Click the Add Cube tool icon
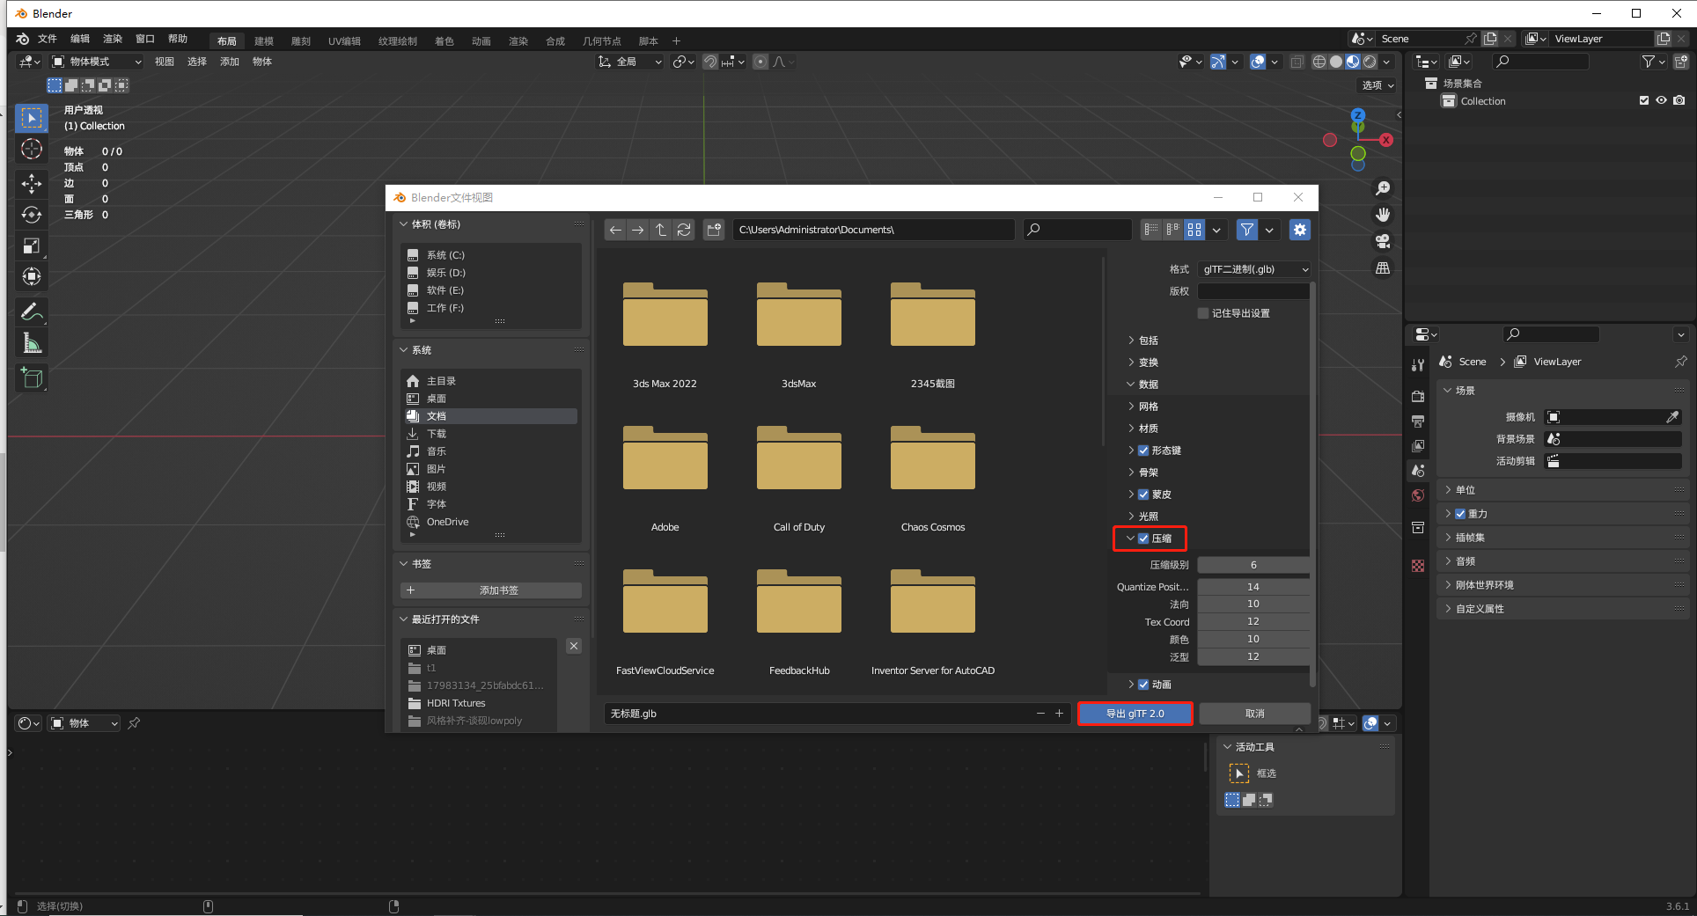Screen dimensions: 1697x916 coord(32,378)
